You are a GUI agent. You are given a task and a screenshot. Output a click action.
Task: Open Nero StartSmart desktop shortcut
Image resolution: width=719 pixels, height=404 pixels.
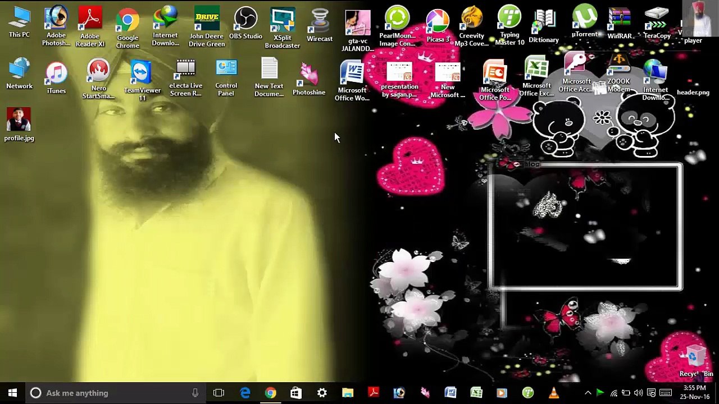click(98, 79)
